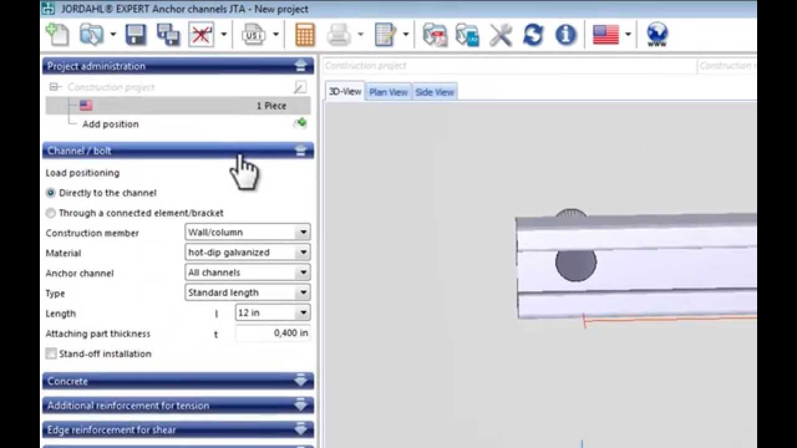Open dropdown arrow beside the US units icon
797x448 pixels.
pos(276,34)
